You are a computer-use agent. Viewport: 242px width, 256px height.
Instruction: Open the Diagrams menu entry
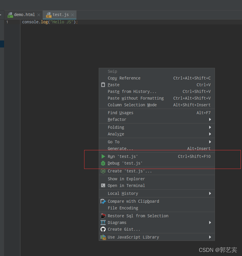pyautogui.click(x=157, y=223)
